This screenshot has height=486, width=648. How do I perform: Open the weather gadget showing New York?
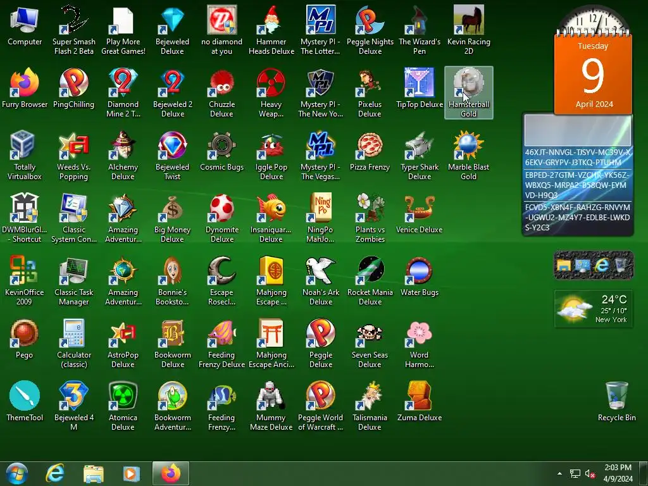pos(594,309)
